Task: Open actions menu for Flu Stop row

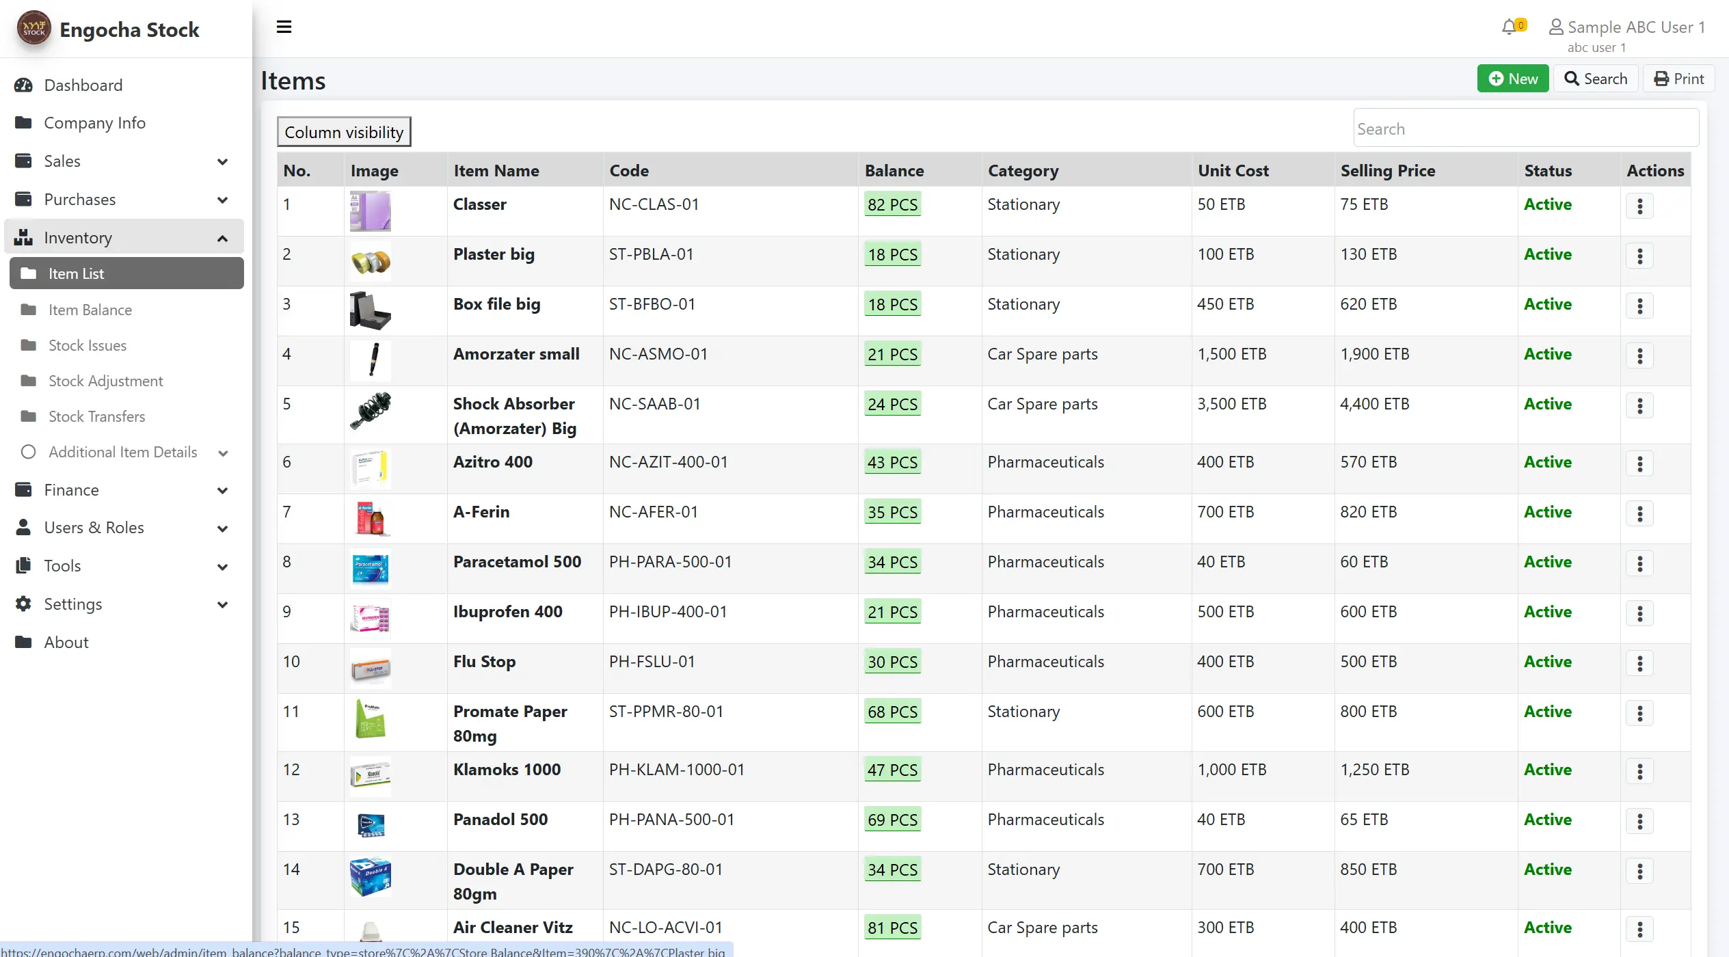Action: 1639,664
